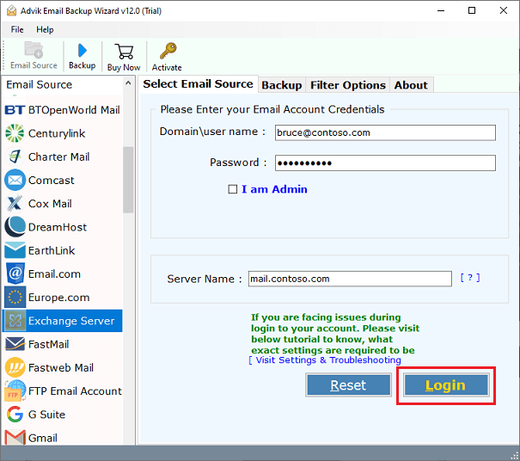Choose Email.com text in source list
Screen dimensions: 520x461
click(54, 274)
